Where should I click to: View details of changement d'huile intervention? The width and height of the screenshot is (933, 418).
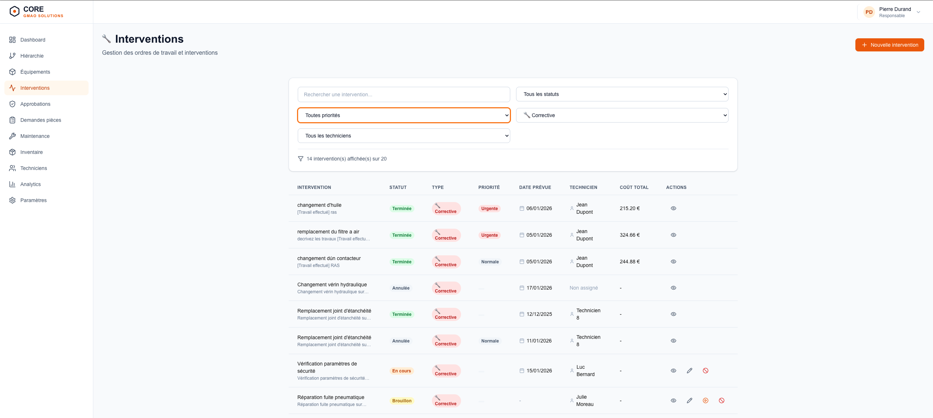coord(673,208)
